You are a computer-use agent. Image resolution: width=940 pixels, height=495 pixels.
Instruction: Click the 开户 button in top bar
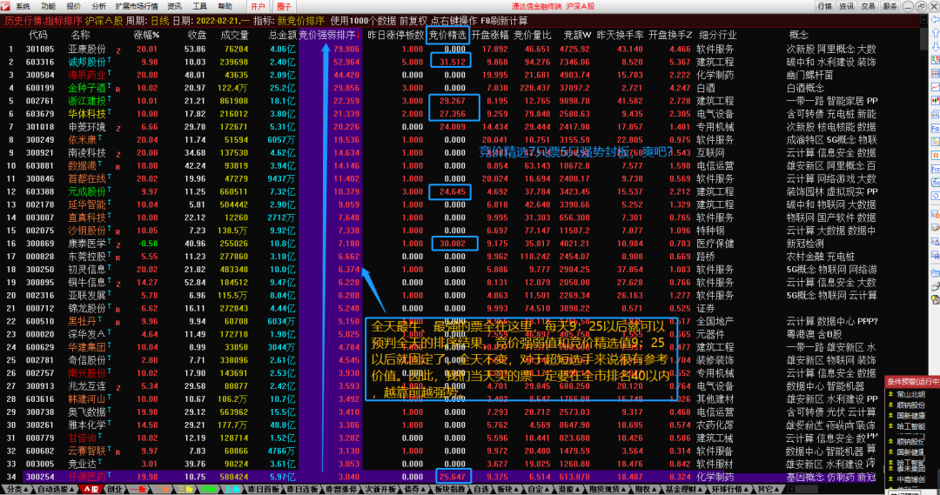click(258, 6)
